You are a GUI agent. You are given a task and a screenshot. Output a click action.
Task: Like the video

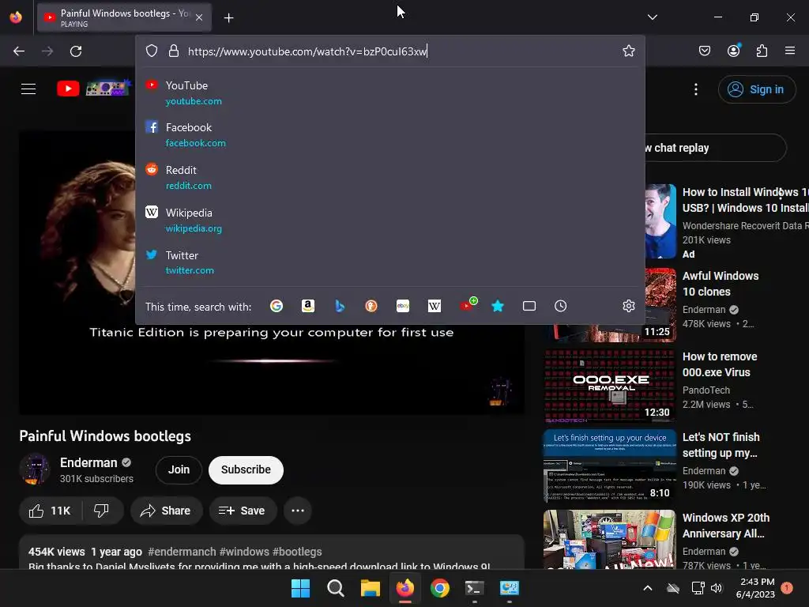coord(50,511)
